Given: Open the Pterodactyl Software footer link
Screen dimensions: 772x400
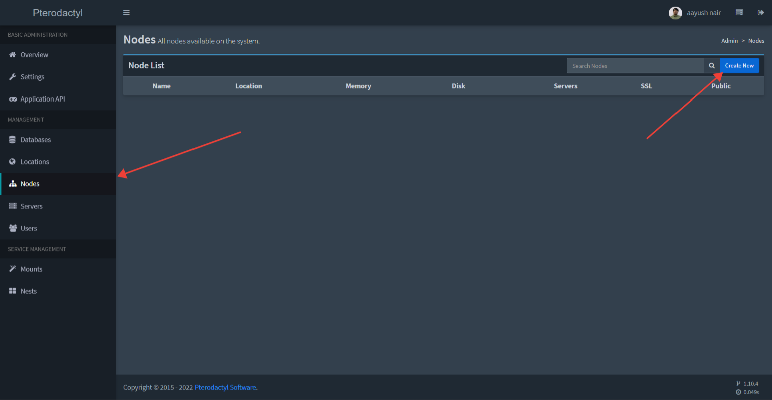Looking at the screenshot, I should [x=225, y=387].
